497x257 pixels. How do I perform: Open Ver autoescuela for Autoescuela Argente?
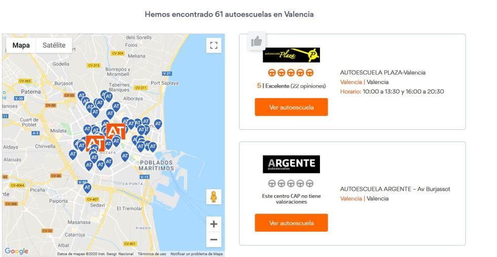pyautogui.click(x=291, y=223)
